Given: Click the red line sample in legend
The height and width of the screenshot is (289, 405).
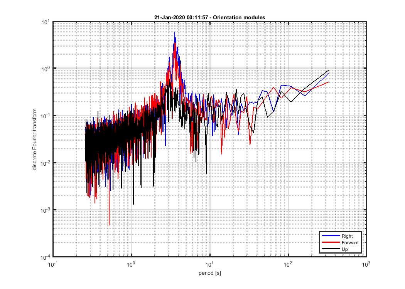Looking at the screenshot, I should (x=331, y=242).
